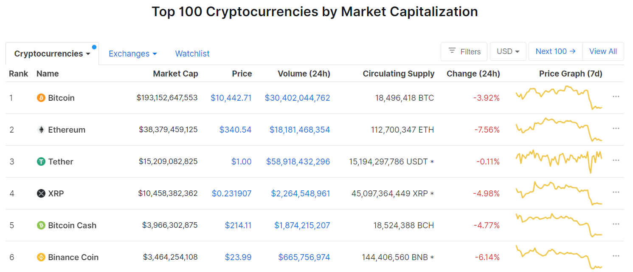
Task: Go to Next 100 cryptocurrencies
Action: (x=555, y=51)
